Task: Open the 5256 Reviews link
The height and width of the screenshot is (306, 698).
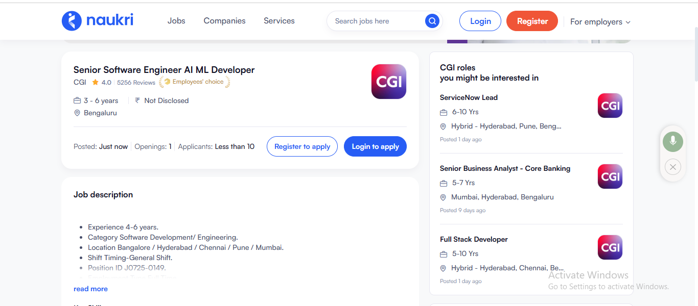Action: tap(135, 82)
